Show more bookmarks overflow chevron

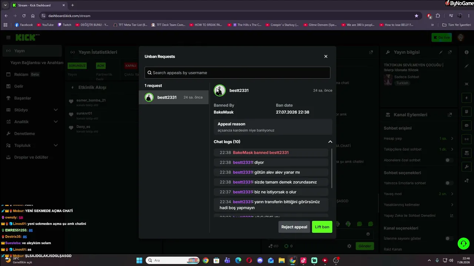(x=433, y=25)
